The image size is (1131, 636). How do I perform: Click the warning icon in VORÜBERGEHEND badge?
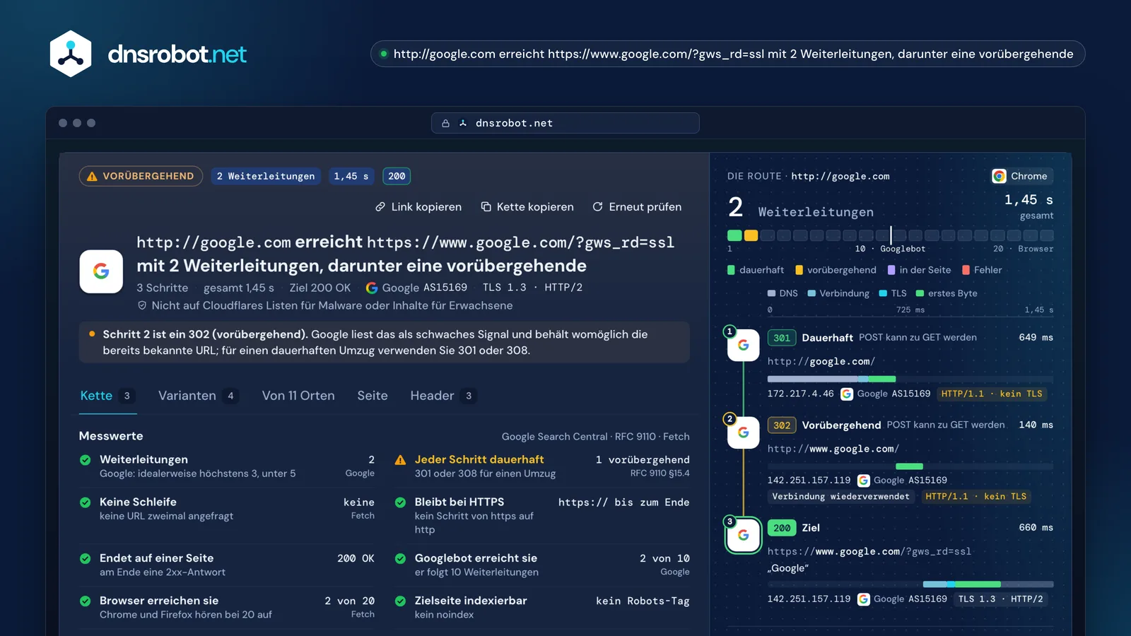[x=92, y=177]
